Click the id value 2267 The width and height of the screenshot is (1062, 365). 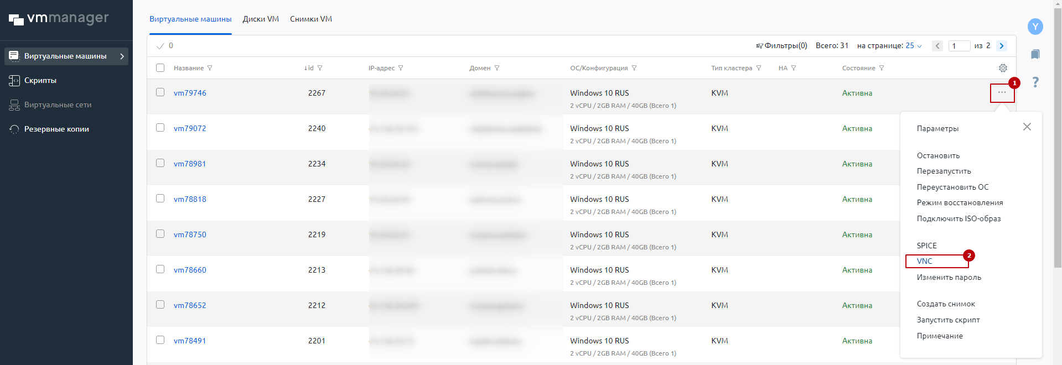click(x=317, y=93)
